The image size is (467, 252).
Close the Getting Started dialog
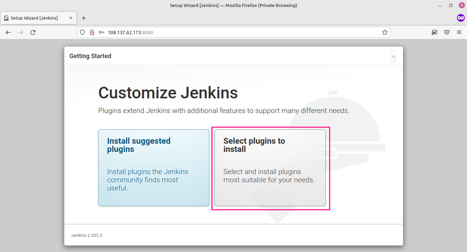393,56
